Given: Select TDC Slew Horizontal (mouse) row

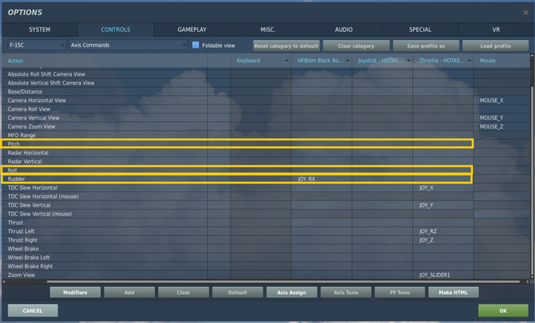Looking at the screenshot, I should [x=266, y=196].
